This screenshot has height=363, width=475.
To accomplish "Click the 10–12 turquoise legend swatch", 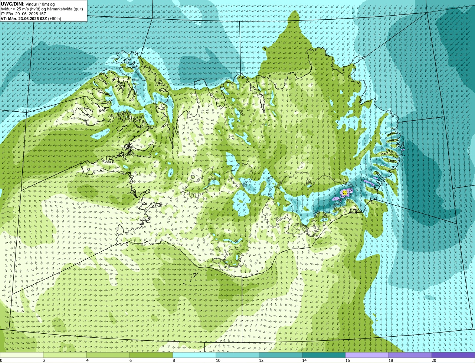I will point(237,355).
